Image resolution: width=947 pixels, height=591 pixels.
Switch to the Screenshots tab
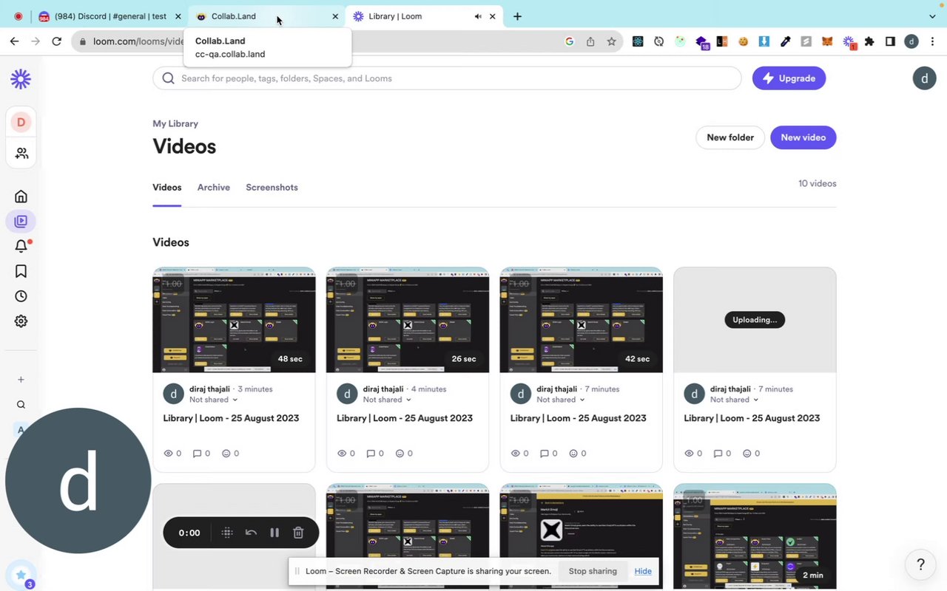point(272,188)
